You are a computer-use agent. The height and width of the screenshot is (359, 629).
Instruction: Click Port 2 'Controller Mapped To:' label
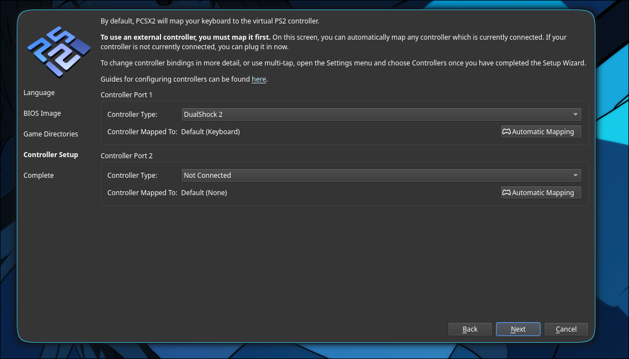[143, 192]
